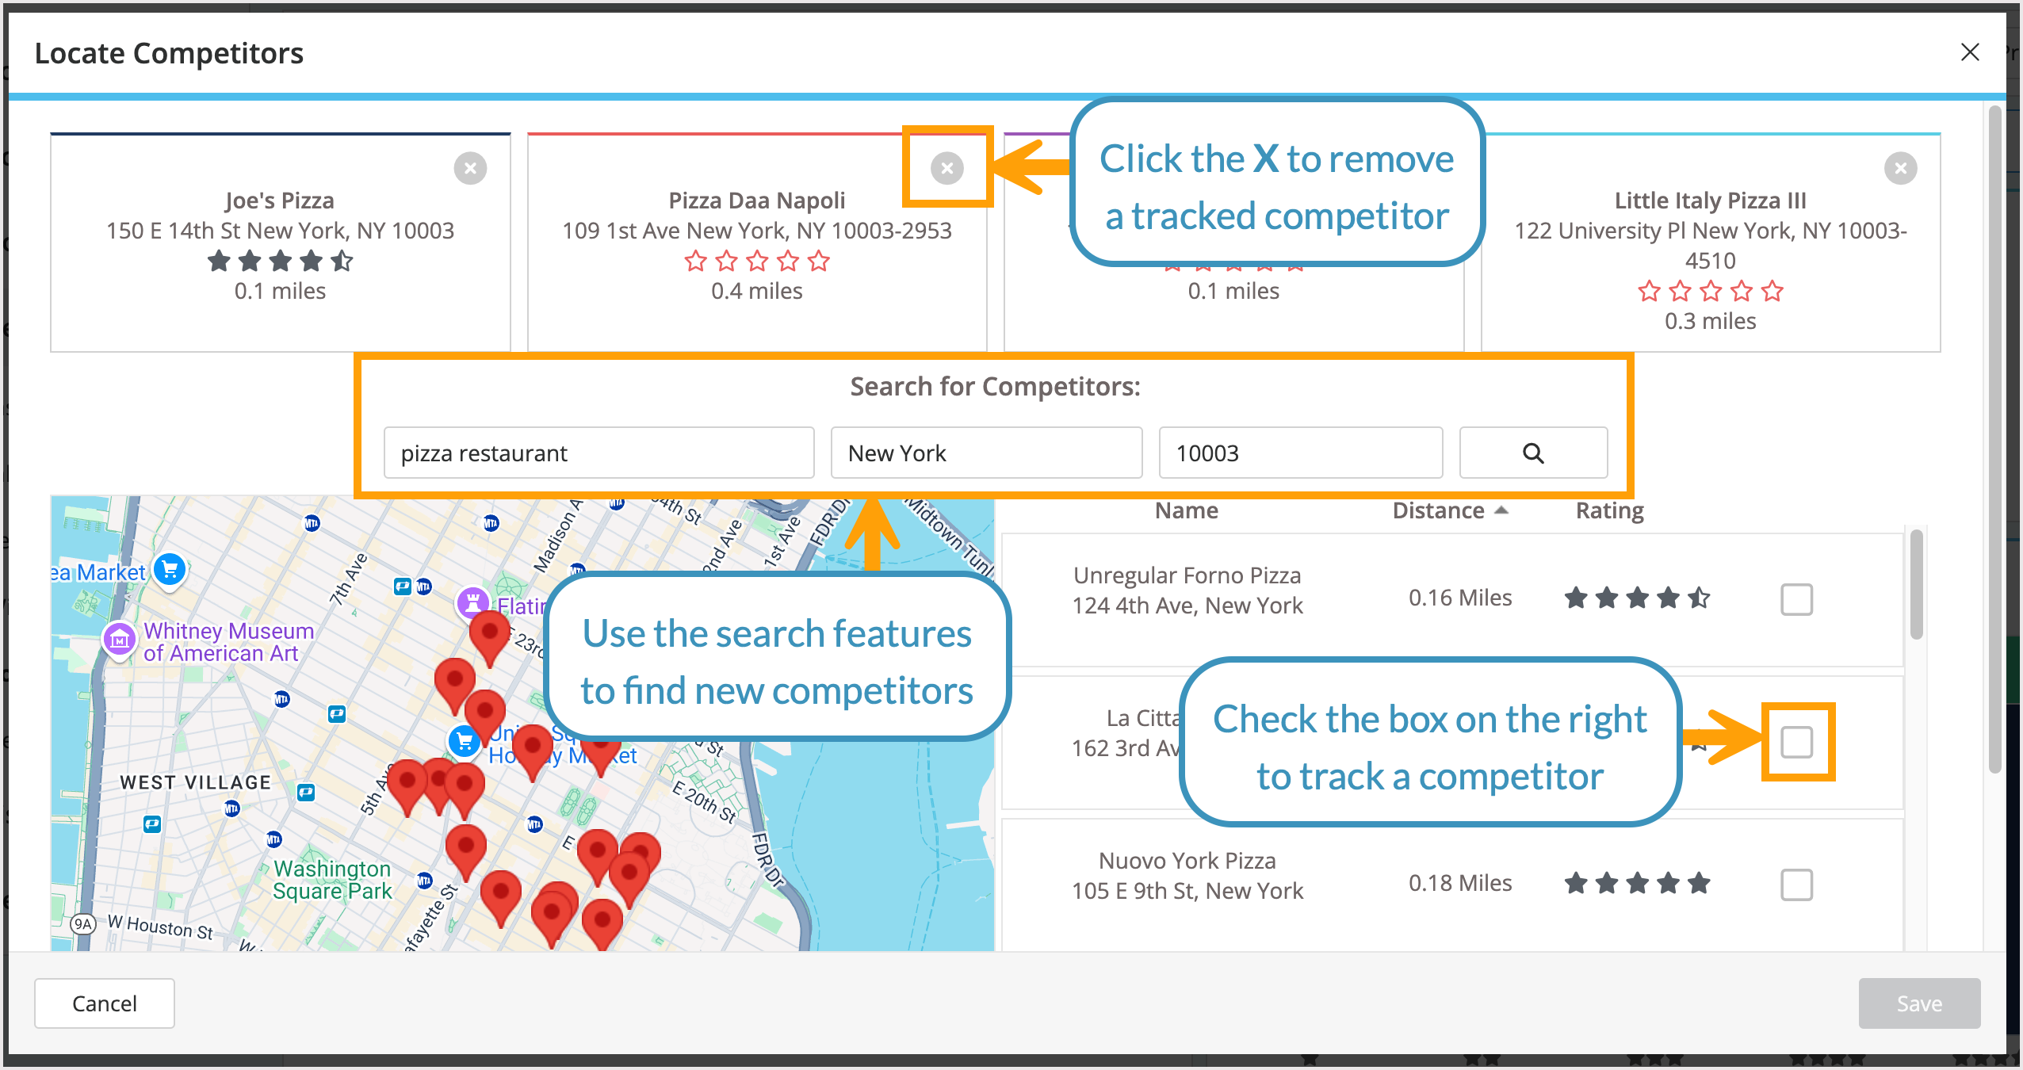Viewport: 2023px width, 1070px height.
Task: Click the pizza restaurant search field
Action: point(598,453)
